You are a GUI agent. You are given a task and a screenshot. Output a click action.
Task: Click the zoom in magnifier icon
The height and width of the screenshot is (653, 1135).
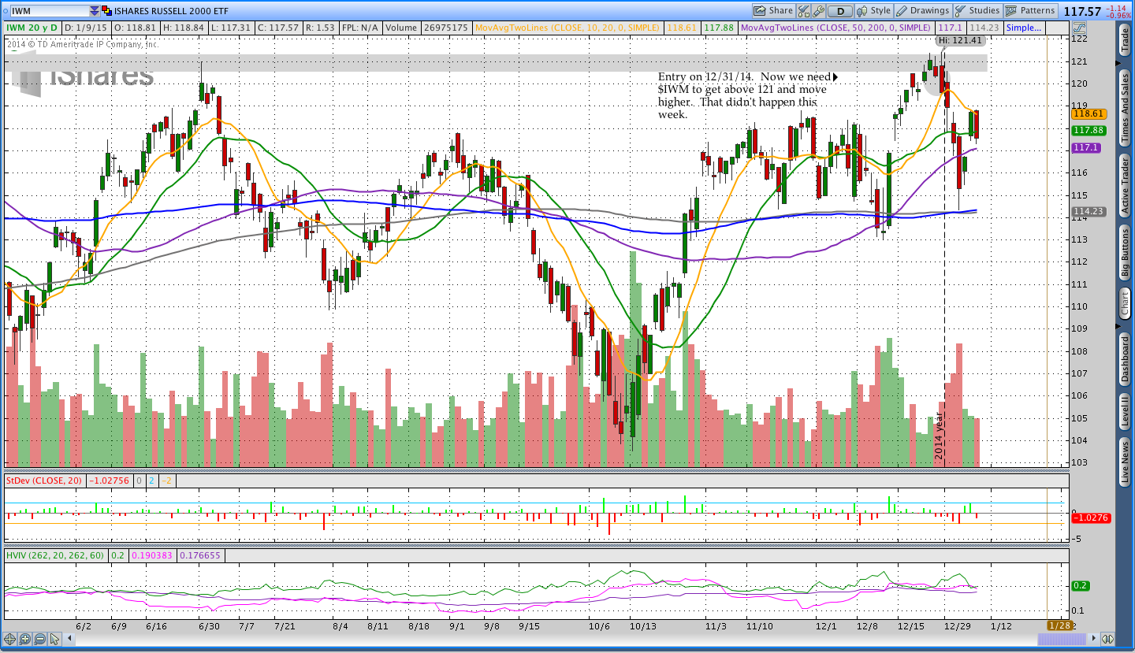point(25,639)
